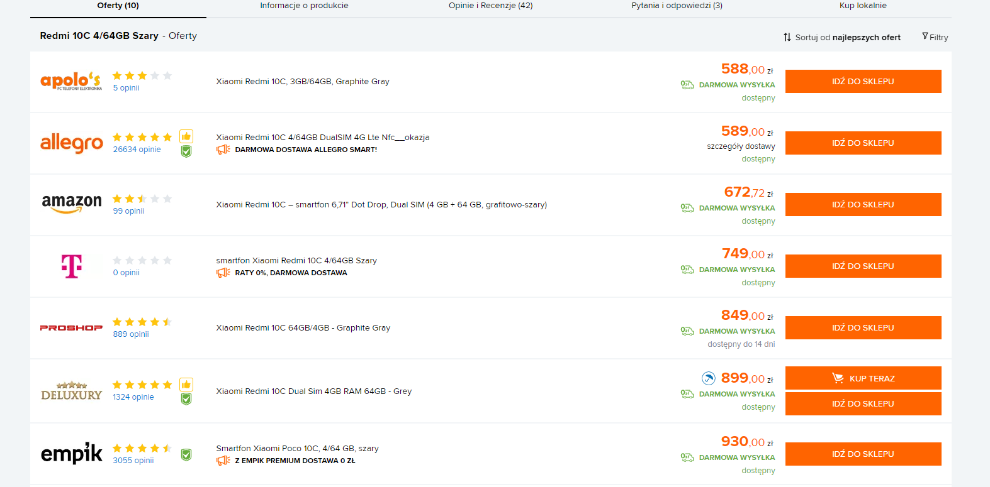Image resolution: width=990 pixels, height=487 pixels.
Task: Click megaphone icon beside Z Empik Premium promo
Action: tap(223, 461)
